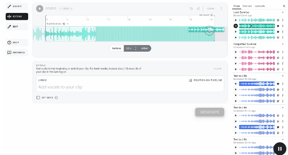
Task: Star the first Lost Sunrise clip
Action: click(x=278, y=20)
